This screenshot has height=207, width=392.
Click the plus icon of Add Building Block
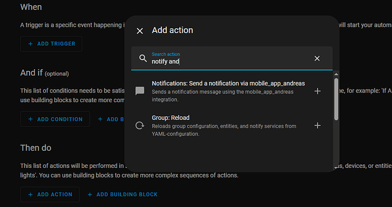click(90, 195)
